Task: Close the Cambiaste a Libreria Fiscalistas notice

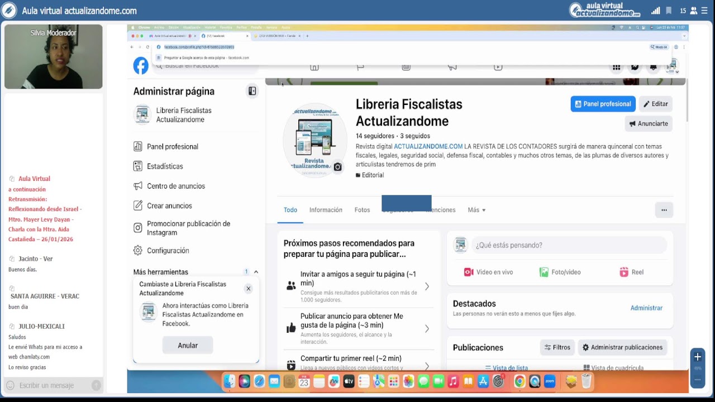Action: pos(249,289)
